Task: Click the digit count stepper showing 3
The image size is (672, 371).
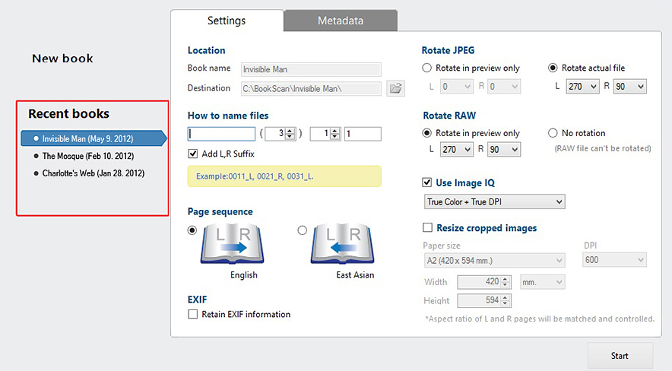Action: click(281, 134)
